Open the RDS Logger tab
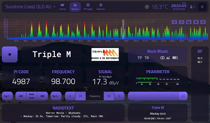The height and width of the screenshot is (123, 210). point(88,7)
